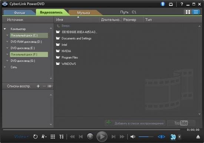204x143 pixels.
Task: Select DVD-RAM дисковод (D:) entry
Action: coord(26,42)
